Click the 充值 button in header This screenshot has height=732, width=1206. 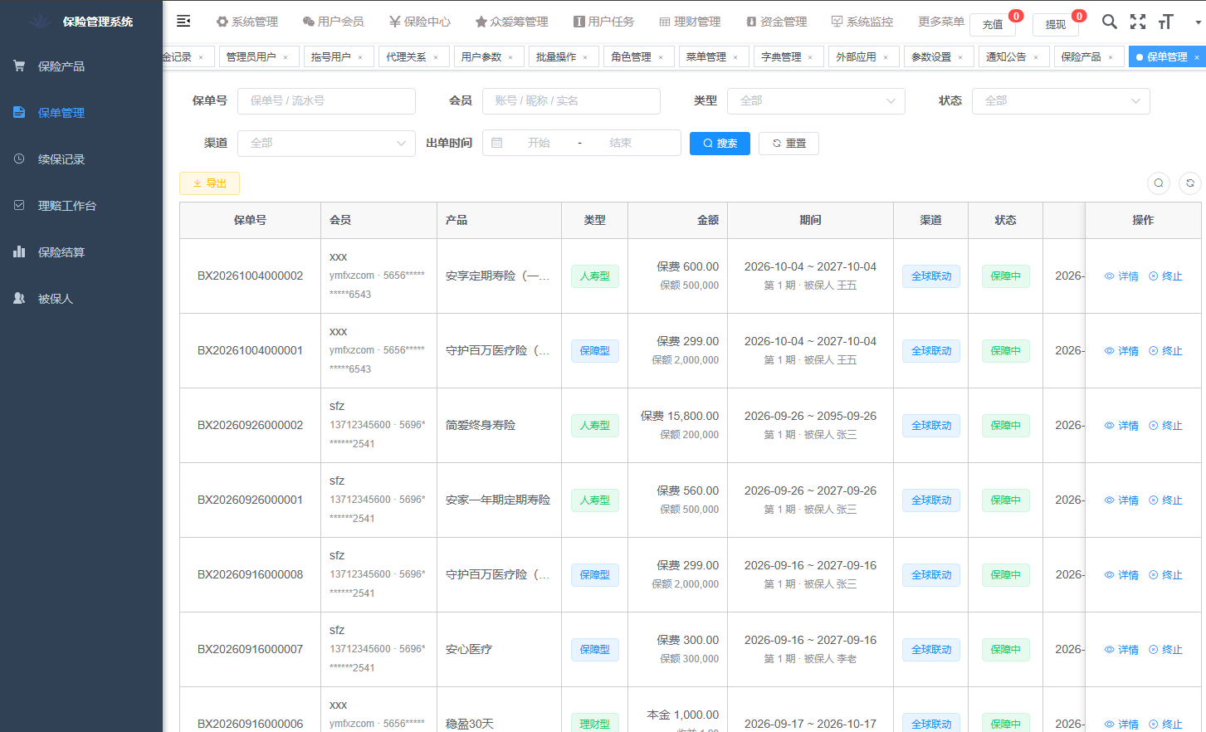click(x=993, y=24)
